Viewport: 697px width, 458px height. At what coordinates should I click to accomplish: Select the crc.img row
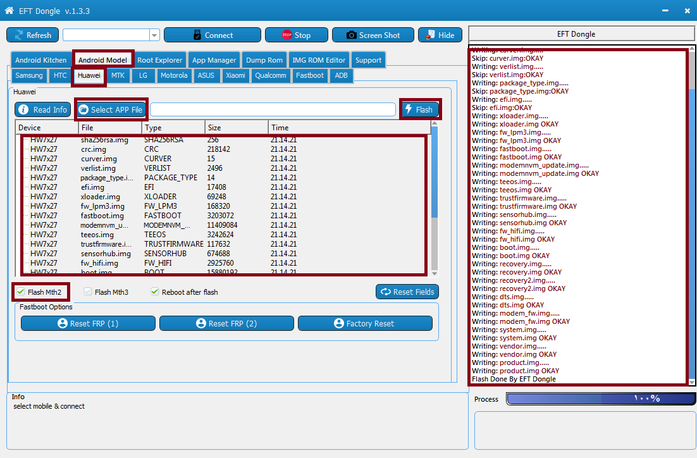[x=224, y=149]
